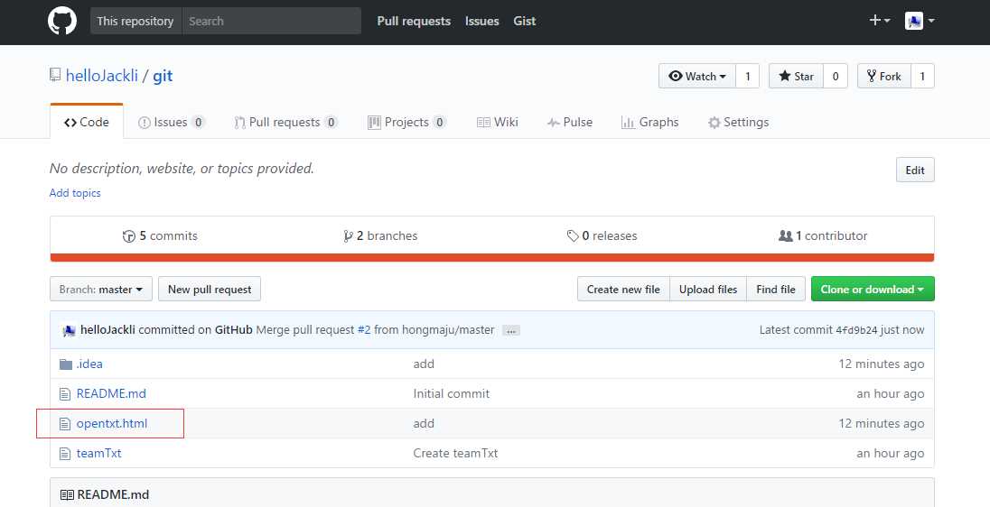
Task: Click the releases tag icon
Action: [573, 236]
